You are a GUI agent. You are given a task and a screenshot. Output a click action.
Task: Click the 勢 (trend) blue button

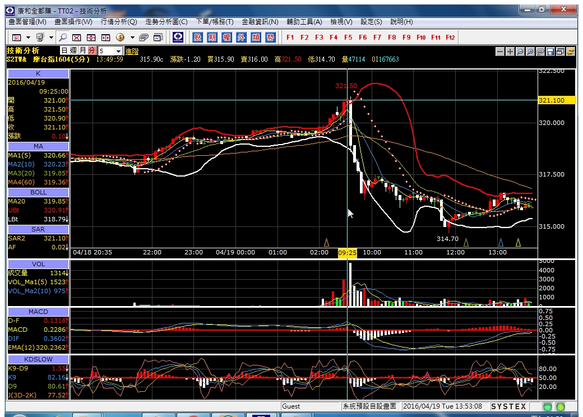[270, 37]
